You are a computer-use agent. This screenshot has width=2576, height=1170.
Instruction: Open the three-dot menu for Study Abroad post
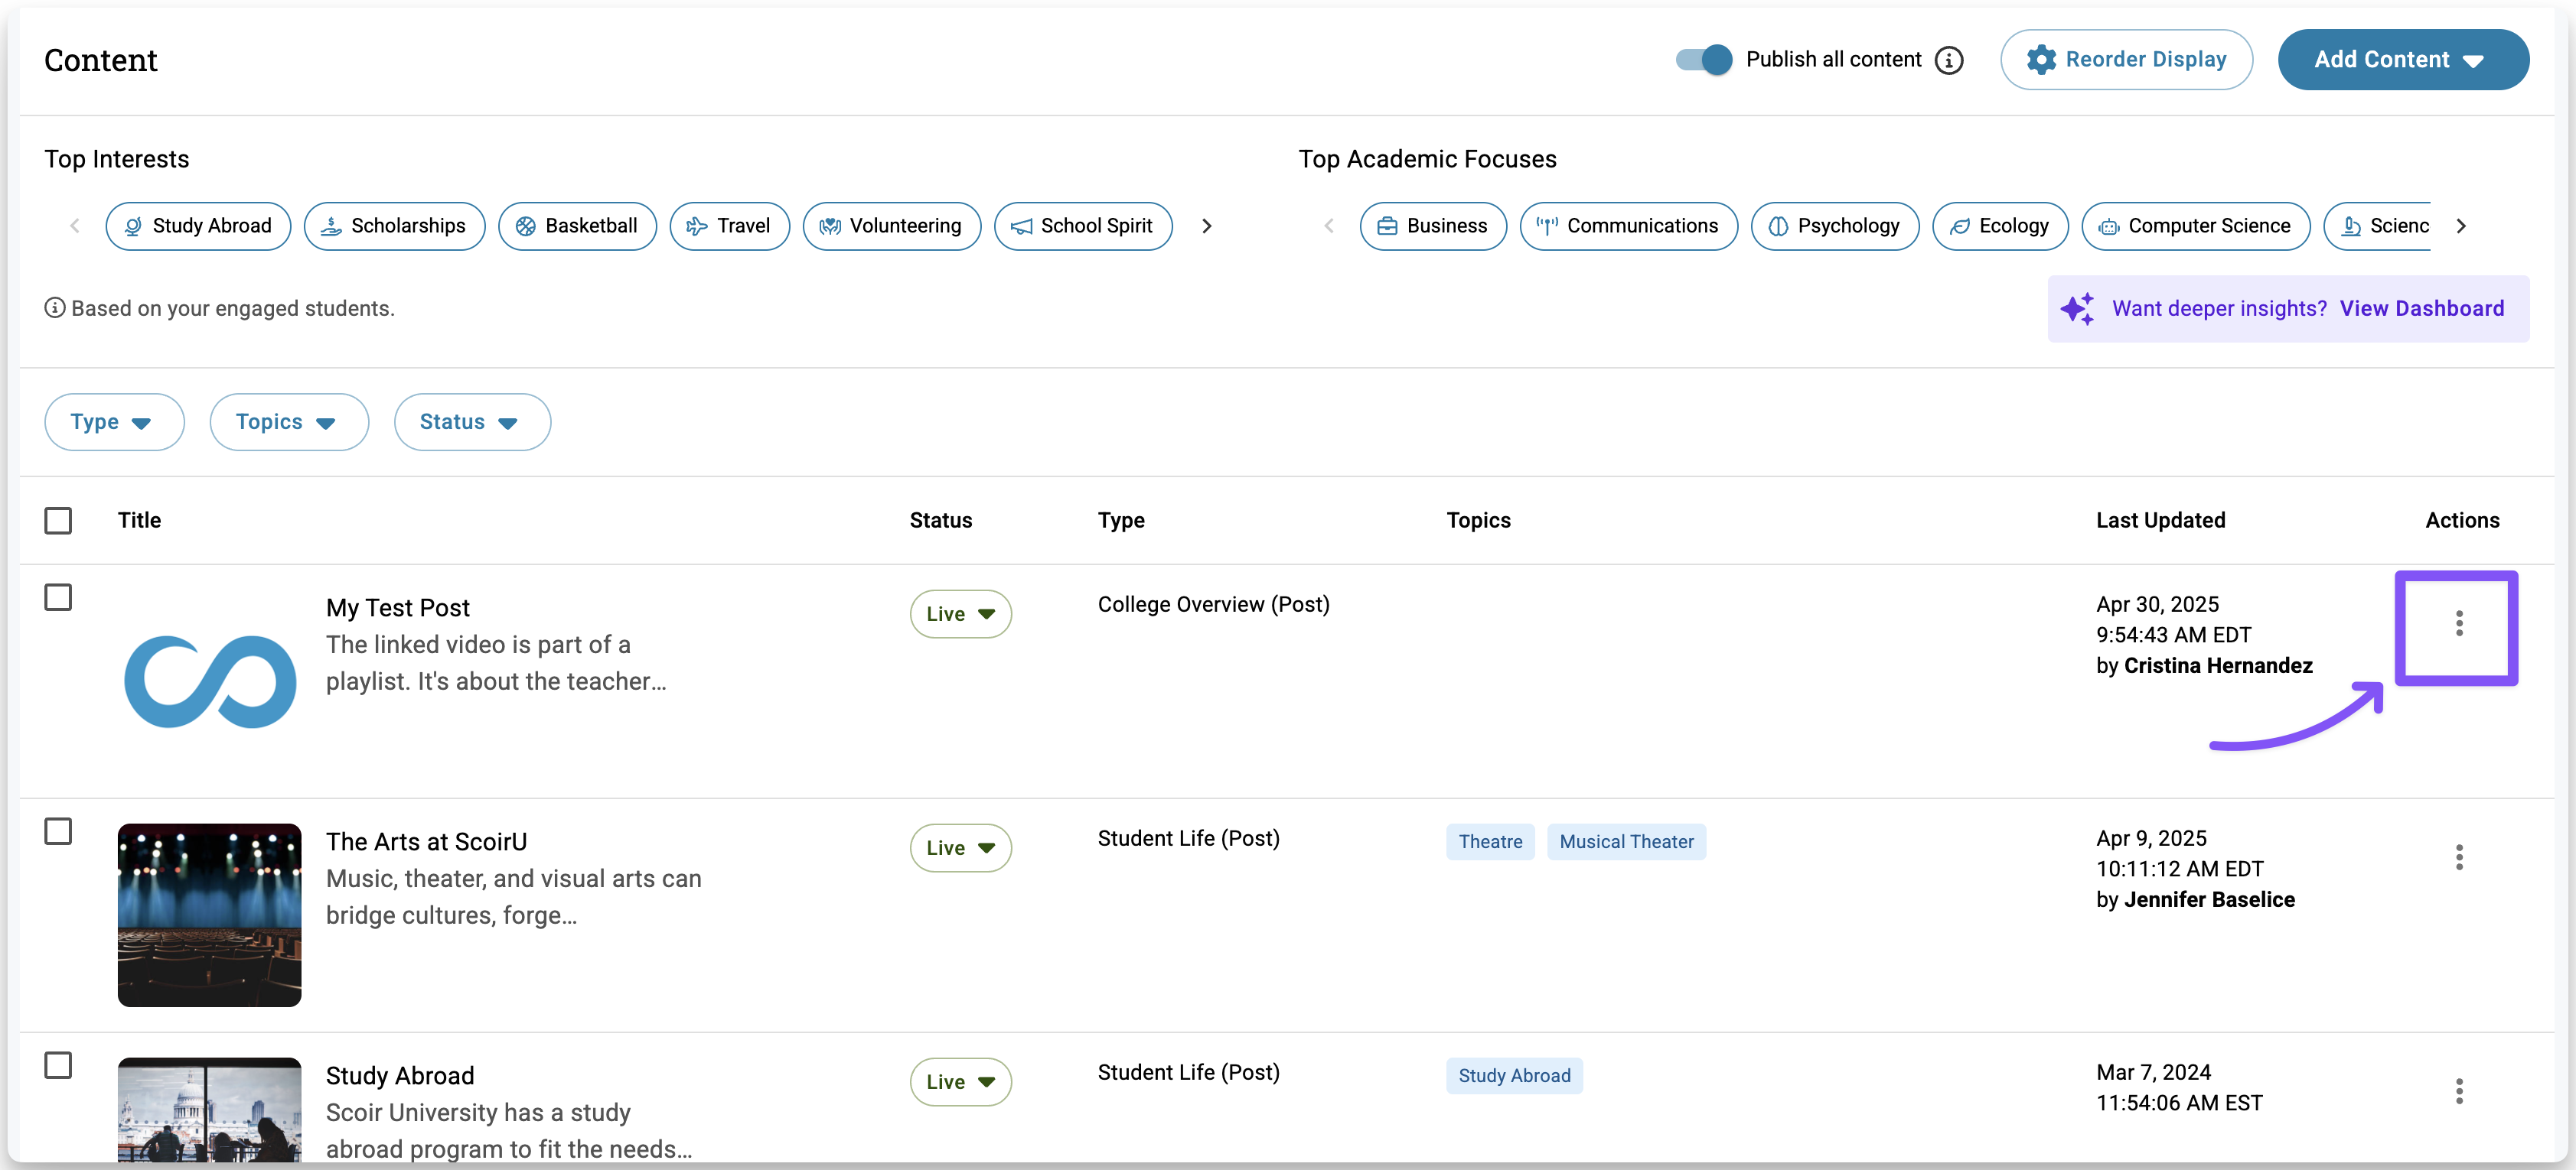(2458, 1091)
